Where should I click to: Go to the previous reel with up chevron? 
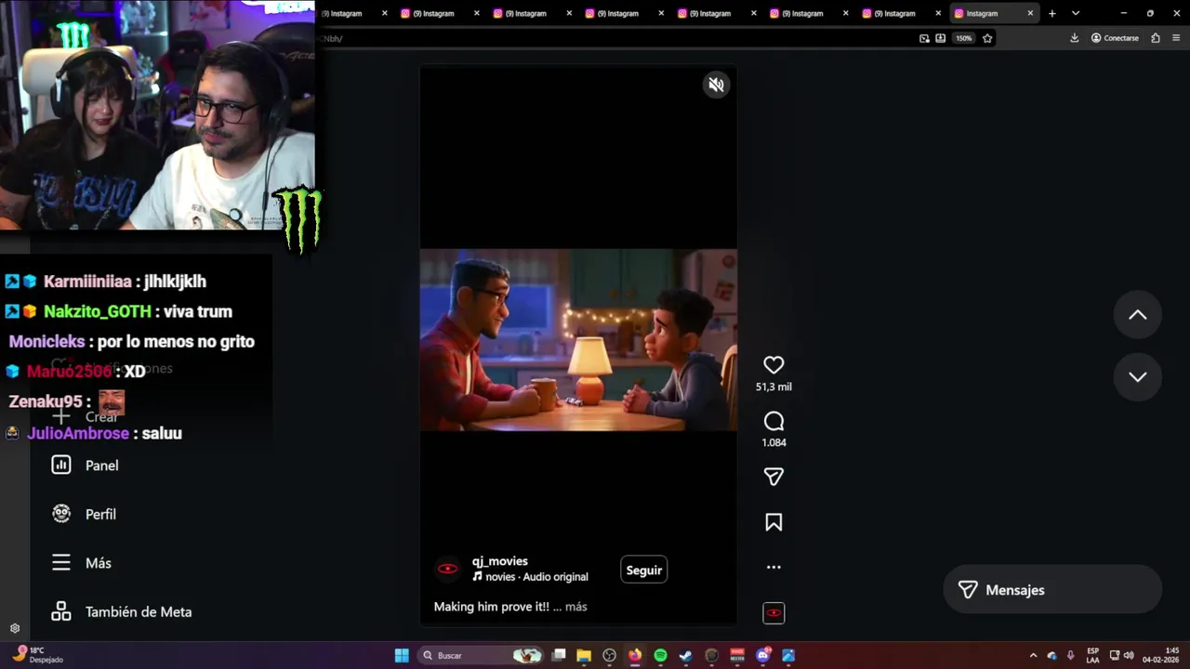[1138, 315]
